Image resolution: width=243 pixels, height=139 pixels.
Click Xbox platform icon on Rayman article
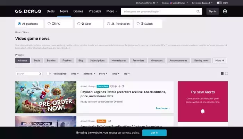tap(116, 86)
